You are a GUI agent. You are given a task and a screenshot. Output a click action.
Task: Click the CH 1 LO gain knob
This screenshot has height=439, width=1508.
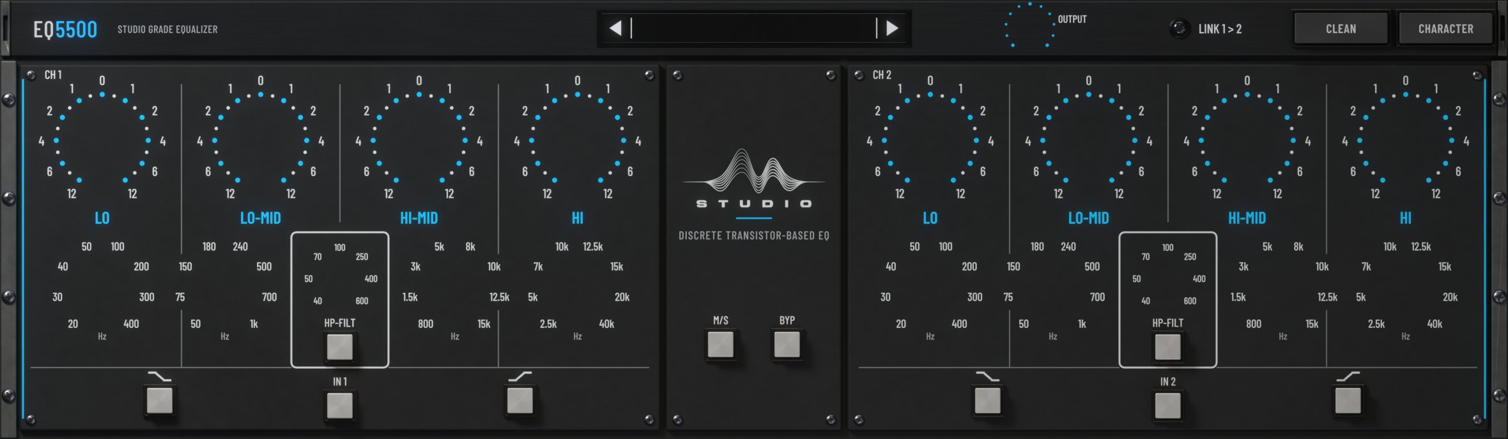point(102,139)
